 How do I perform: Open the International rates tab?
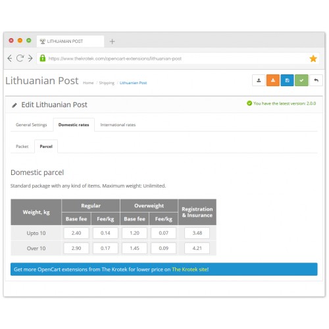118,125
